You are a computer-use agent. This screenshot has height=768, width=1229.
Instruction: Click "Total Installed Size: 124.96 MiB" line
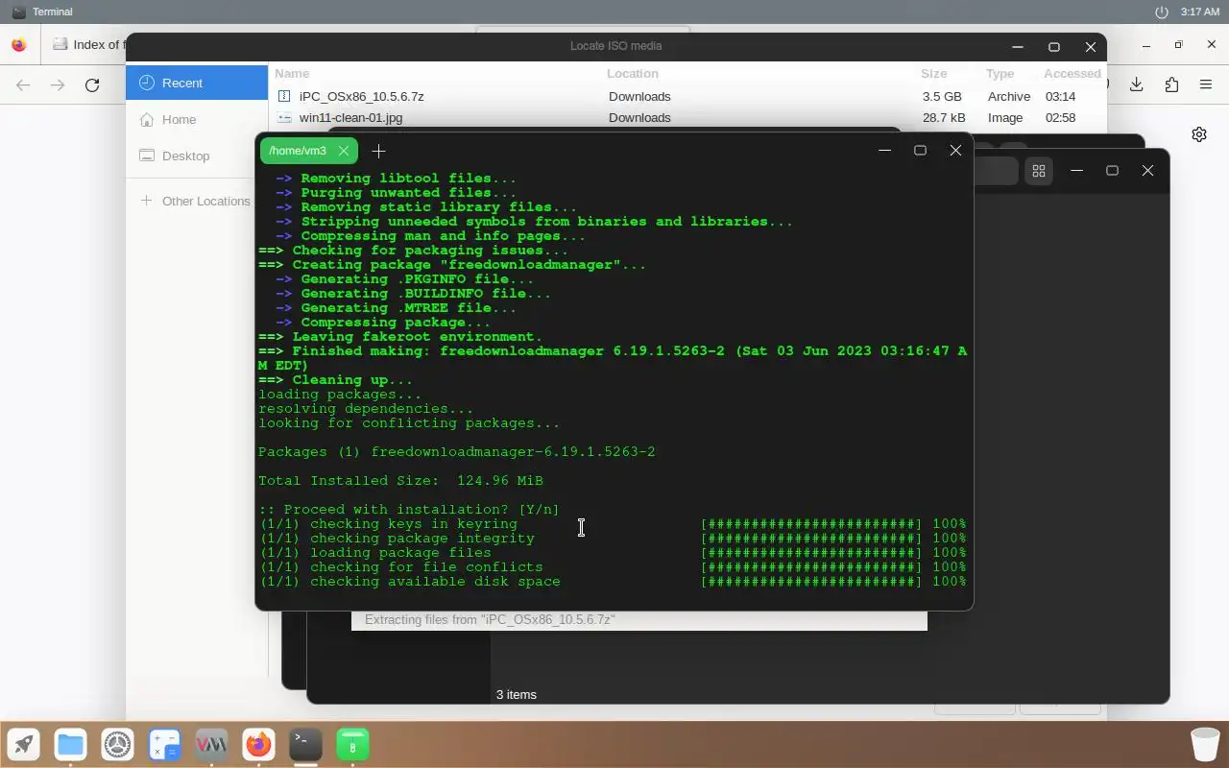point(400,480)
